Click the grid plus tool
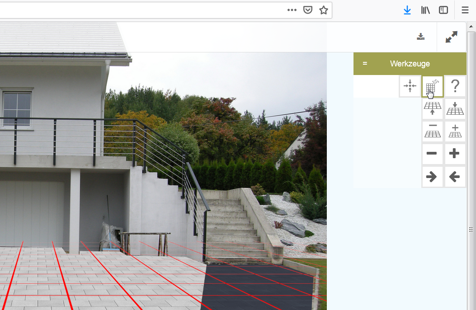476x310 pixels. click(x=455, y=132)
